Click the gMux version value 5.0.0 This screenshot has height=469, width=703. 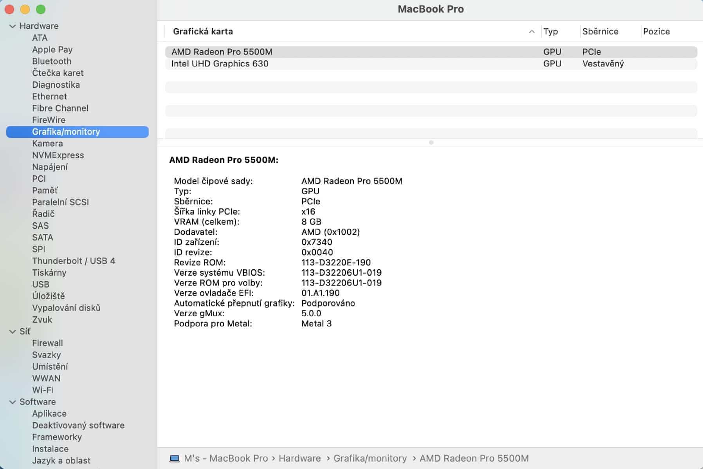[311, 314]
